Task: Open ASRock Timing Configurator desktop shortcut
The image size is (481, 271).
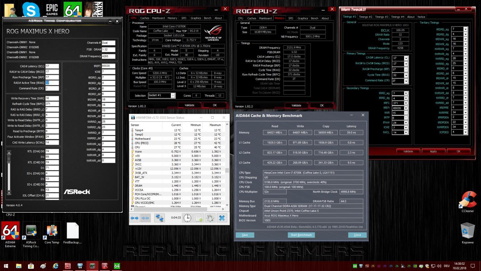Action: point(31,235)
